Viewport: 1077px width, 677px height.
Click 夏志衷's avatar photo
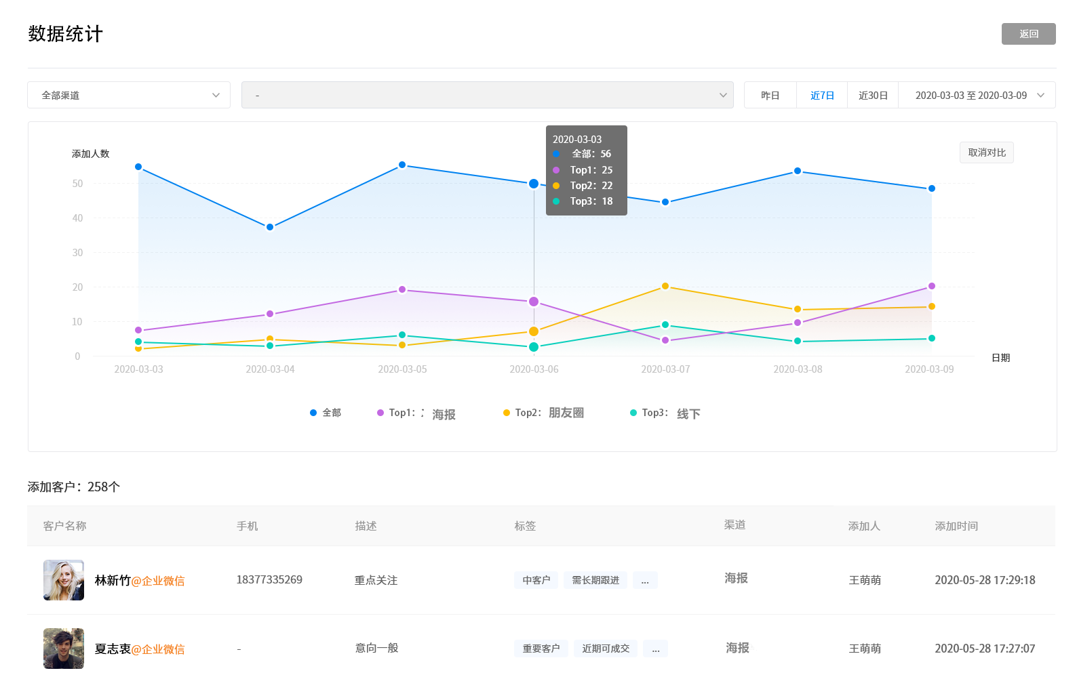tap(64, 649)
